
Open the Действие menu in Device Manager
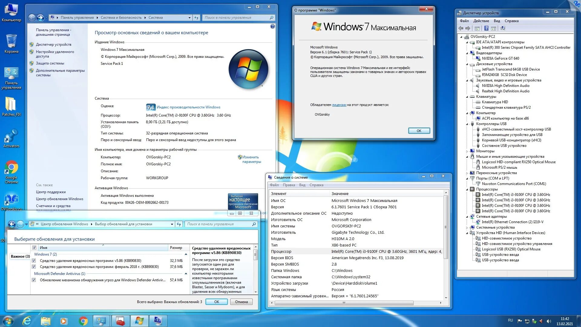481,21
